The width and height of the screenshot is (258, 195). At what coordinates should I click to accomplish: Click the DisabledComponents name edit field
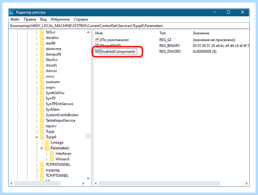(x=118, y=52)
